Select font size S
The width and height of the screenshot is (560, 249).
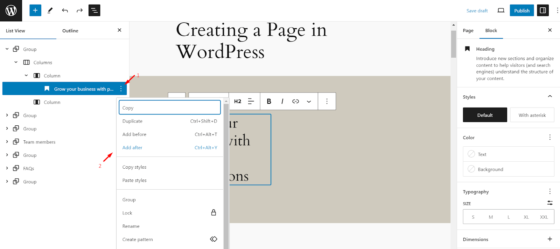point(473,217)
